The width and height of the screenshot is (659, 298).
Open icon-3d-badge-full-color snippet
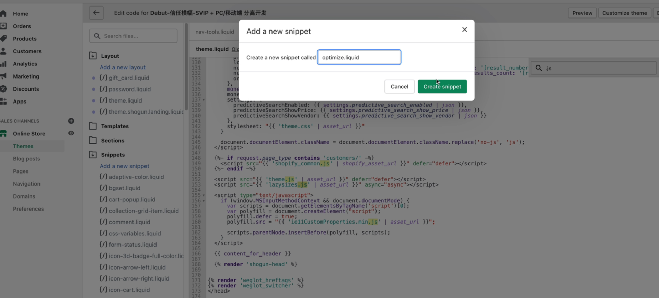146,256
